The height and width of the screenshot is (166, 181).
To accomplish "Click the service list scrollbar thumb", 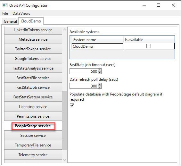I will 64,121.
